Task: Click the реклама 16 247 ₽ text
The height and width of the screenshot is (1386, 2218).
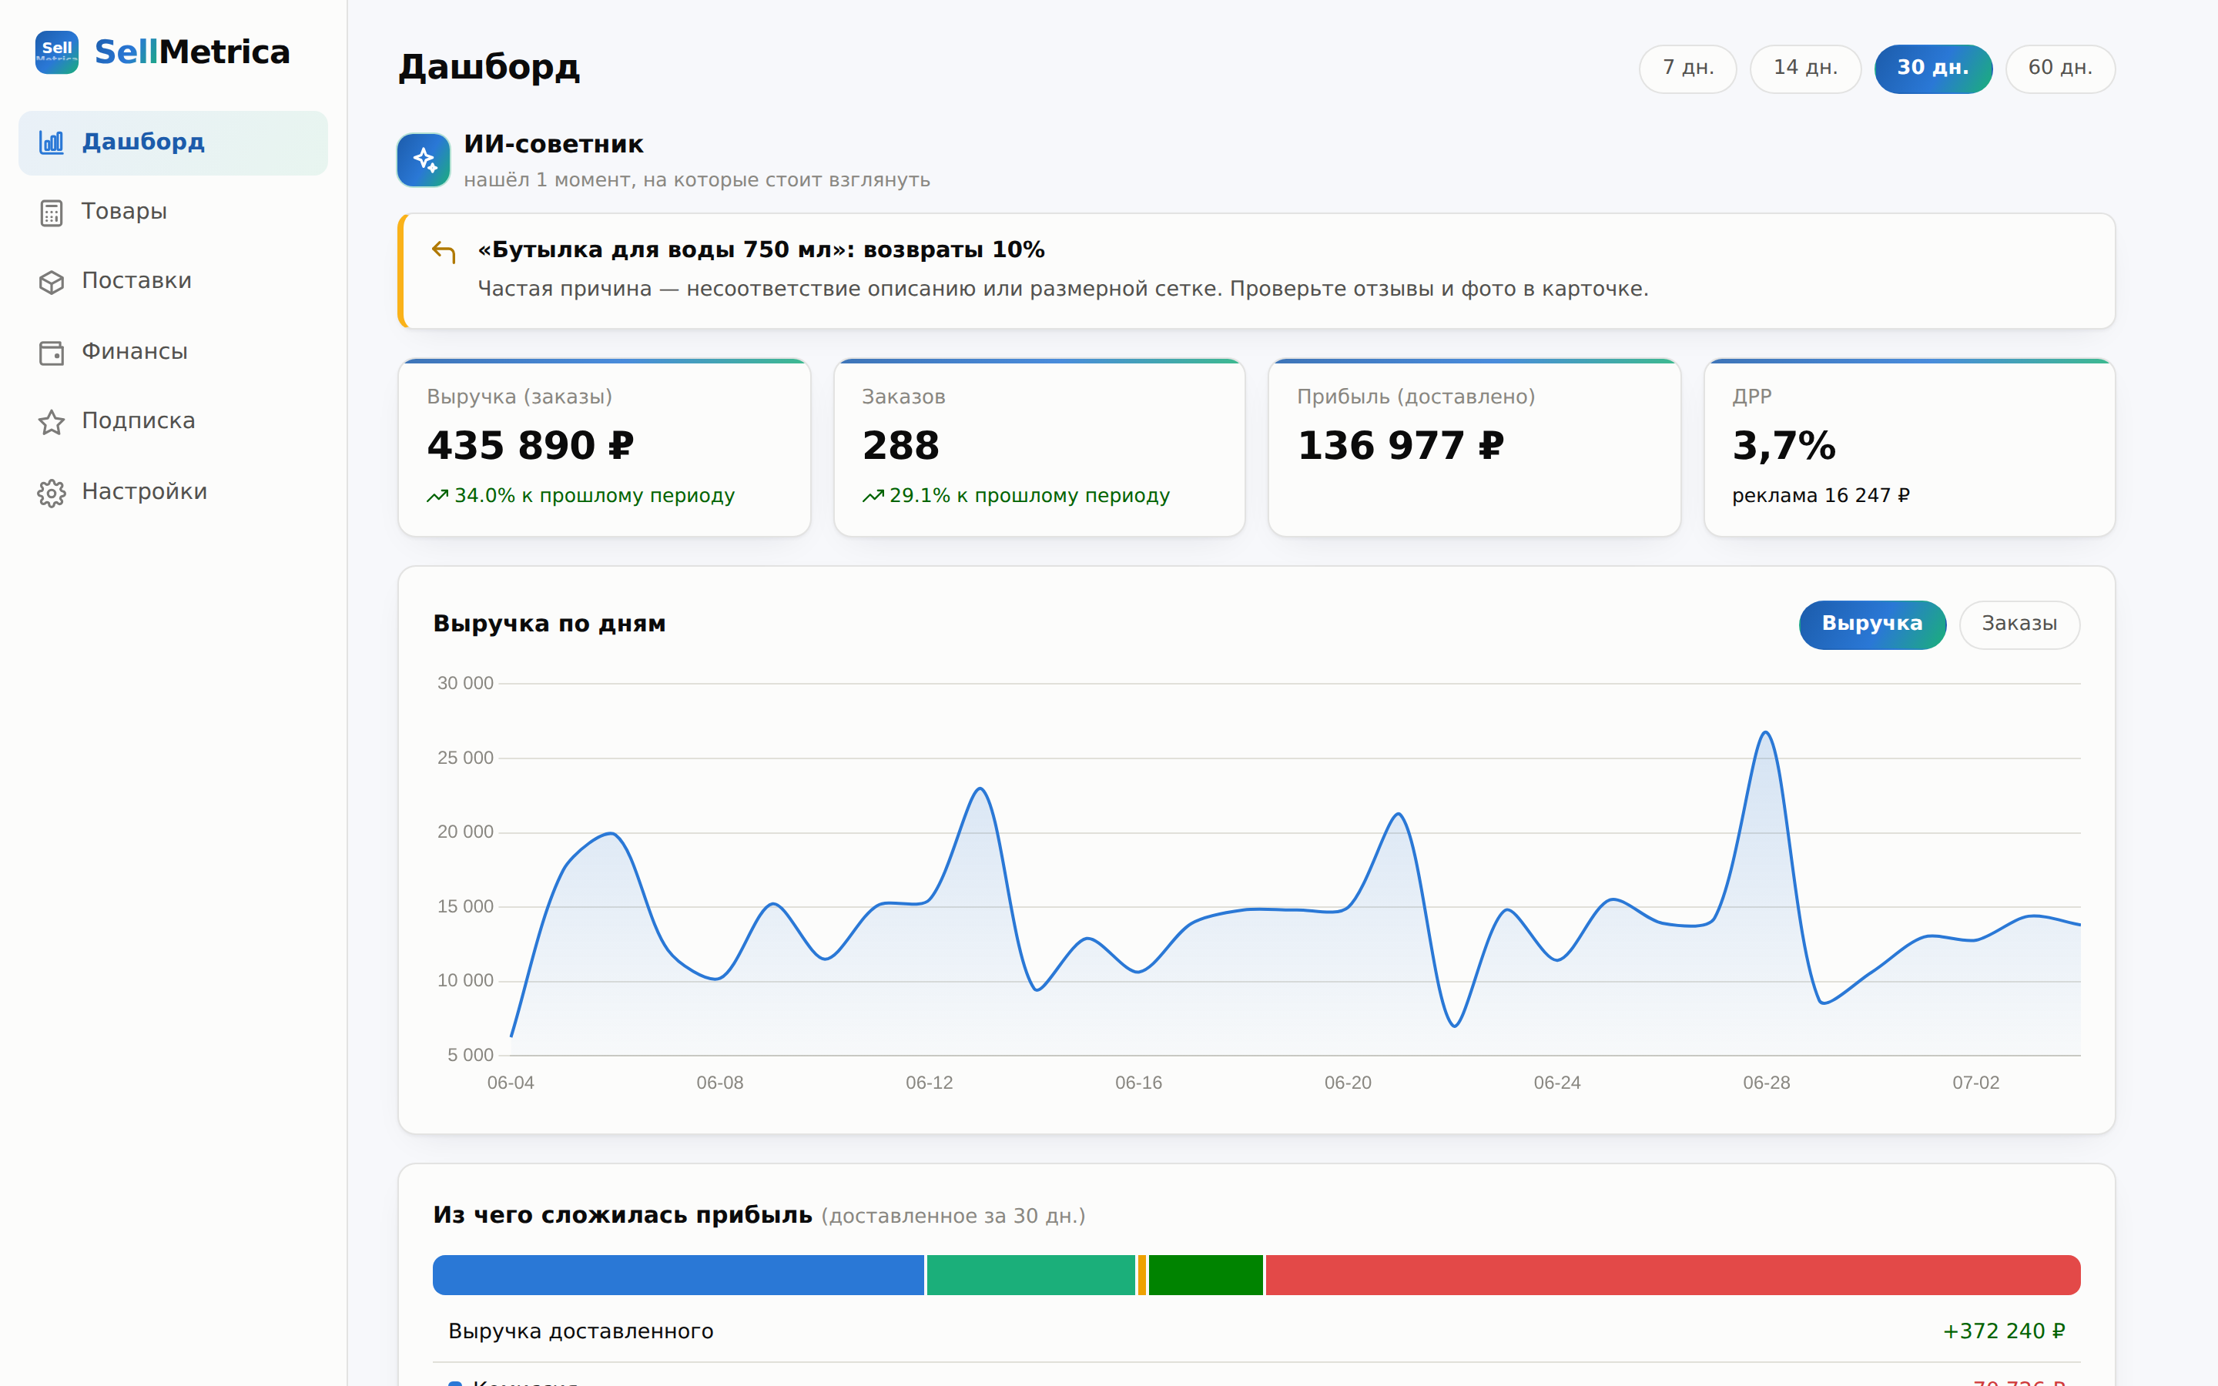Action: (1821, 496)
